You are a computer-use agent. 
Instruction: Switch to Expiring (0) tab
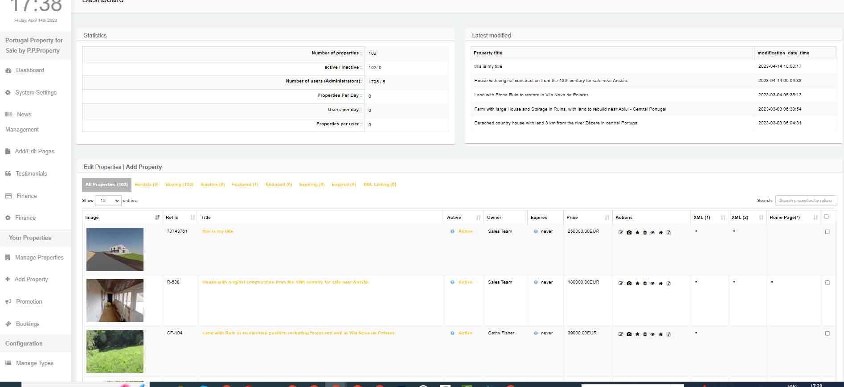(312, 185)
